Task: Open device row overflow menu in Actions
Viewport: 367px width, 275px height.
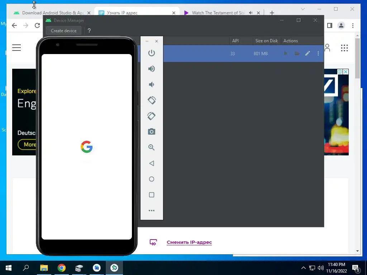Action: coord(318,53)
